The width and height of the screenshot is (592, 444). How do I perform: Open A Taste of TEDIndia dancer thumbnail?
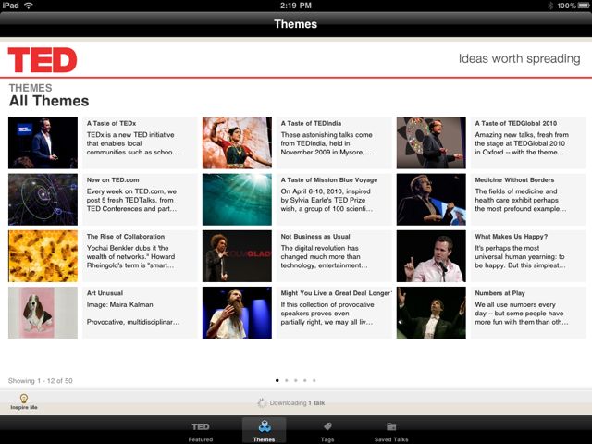[x=237, y=142]
